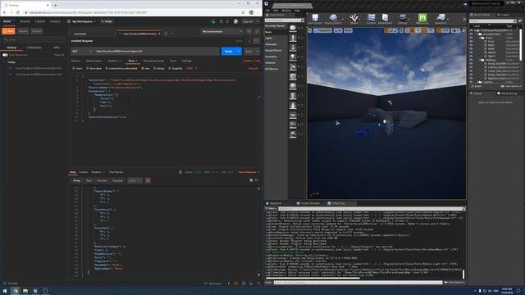Click the Postman sync status icon
Viewport: 525px width, 295px height.
click(x=213, y=21)
